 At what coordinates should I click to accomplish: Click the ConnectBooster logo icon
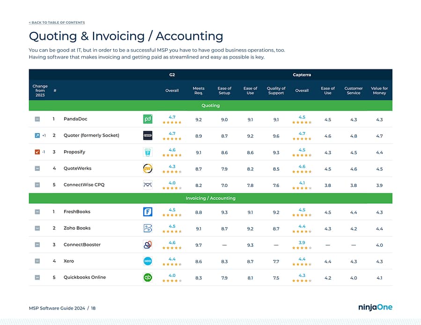[x=148, y=244]
